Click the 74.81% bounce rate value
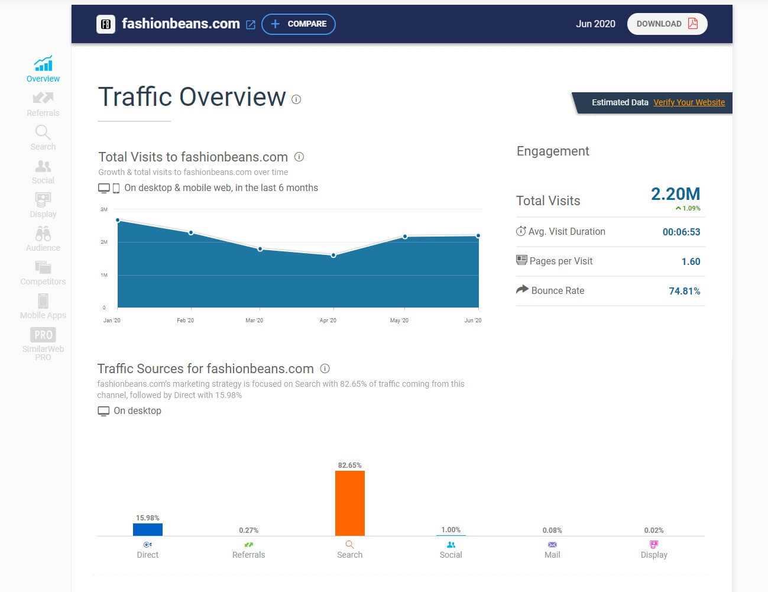The image size is (768, 592). (684, 291)
